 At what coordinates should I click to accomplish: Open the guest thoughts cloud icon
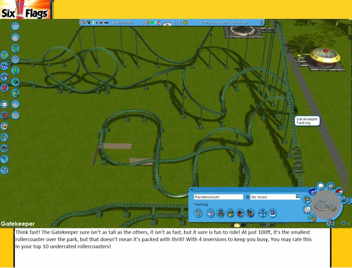coord(321,186)
